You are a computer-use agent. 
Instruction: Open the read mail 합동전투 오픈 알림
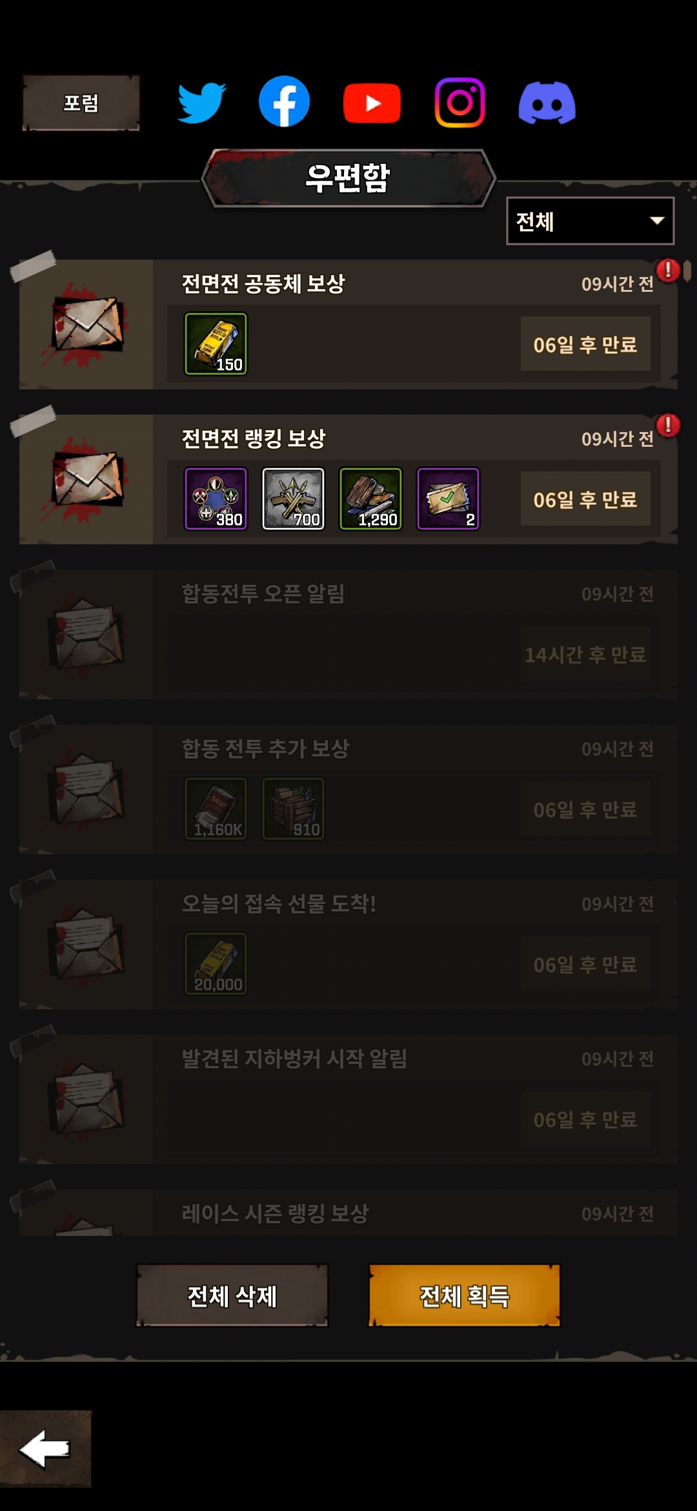pos(348,634)
